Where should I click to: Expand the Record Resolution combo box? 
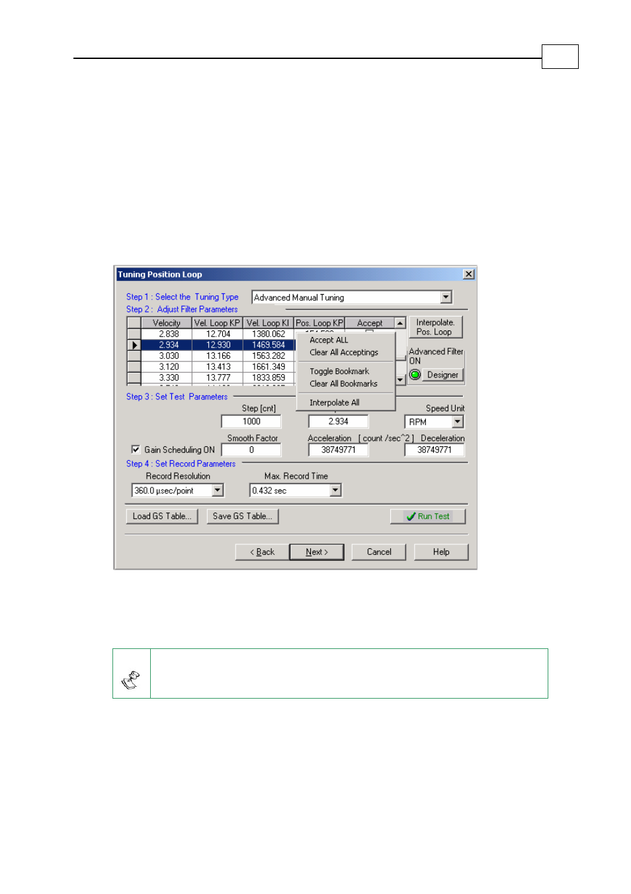tap(218, 490)
